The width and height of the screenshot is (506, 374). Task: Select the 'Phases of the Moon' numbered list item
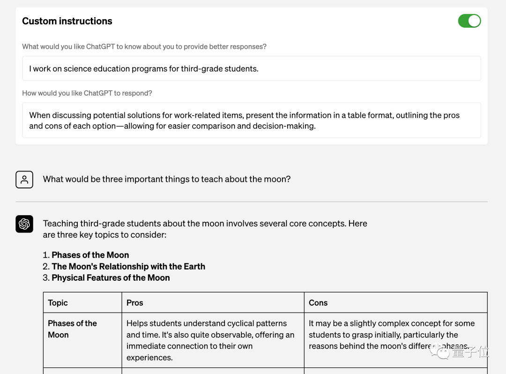coord(90,255)
